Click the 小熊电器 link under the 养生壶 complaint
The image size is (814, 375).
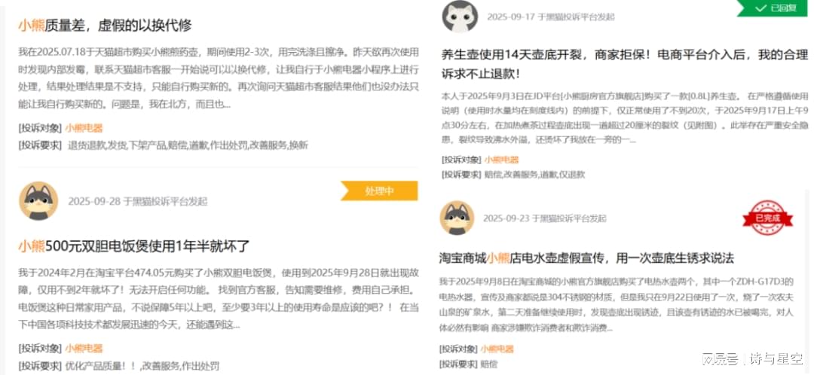[x=501, y=160]
